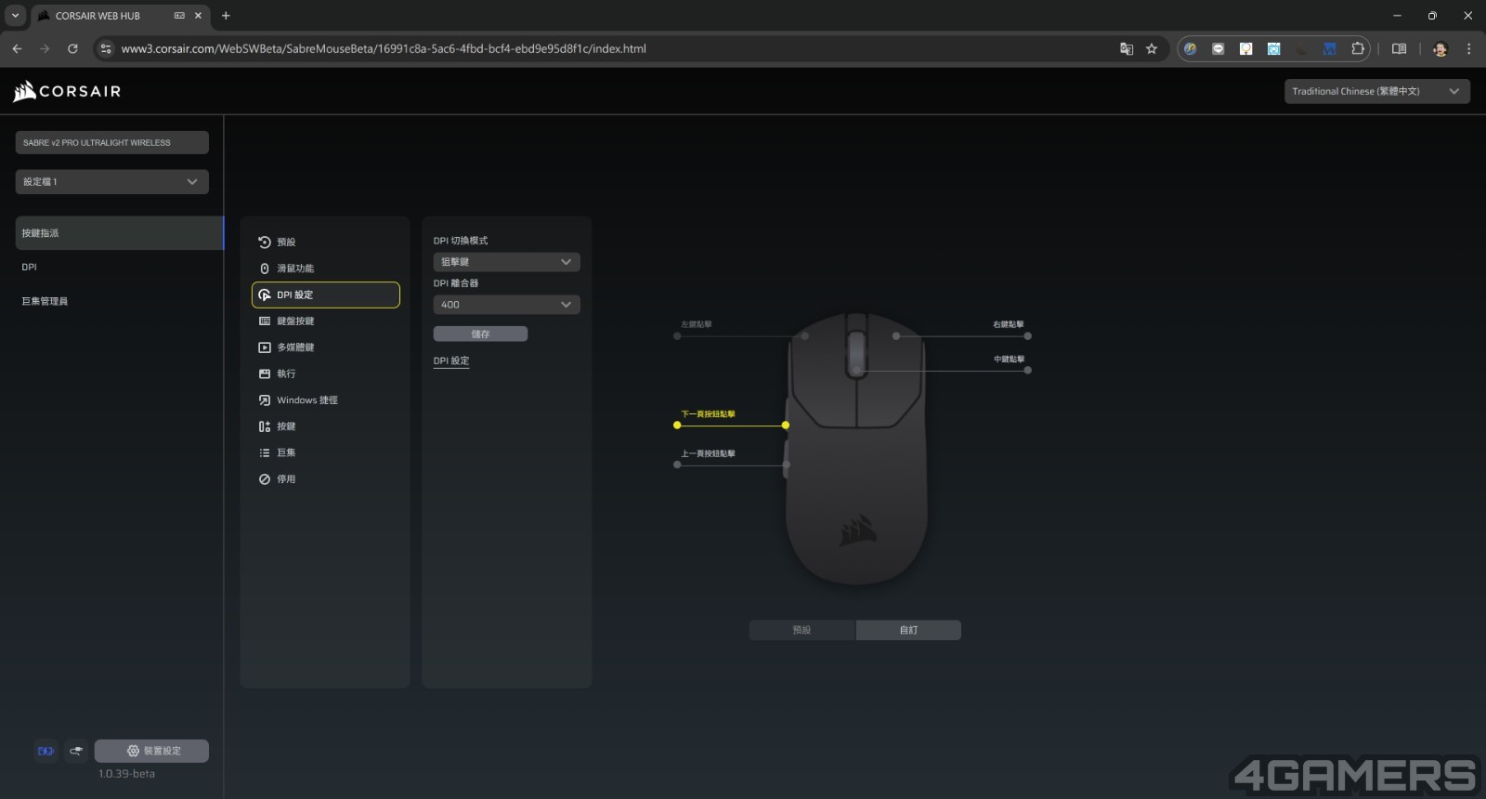The height and width of the screenshot is (799, 1486).
Task: View site information icon in the address bar
Action: (106, 49)
